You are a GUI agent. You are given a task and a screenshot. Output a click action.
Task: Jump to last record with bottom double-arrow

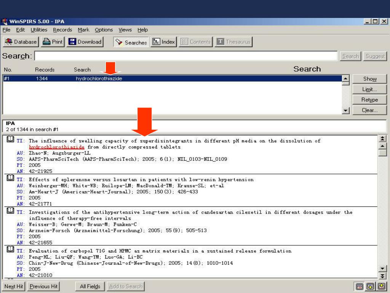382,275
